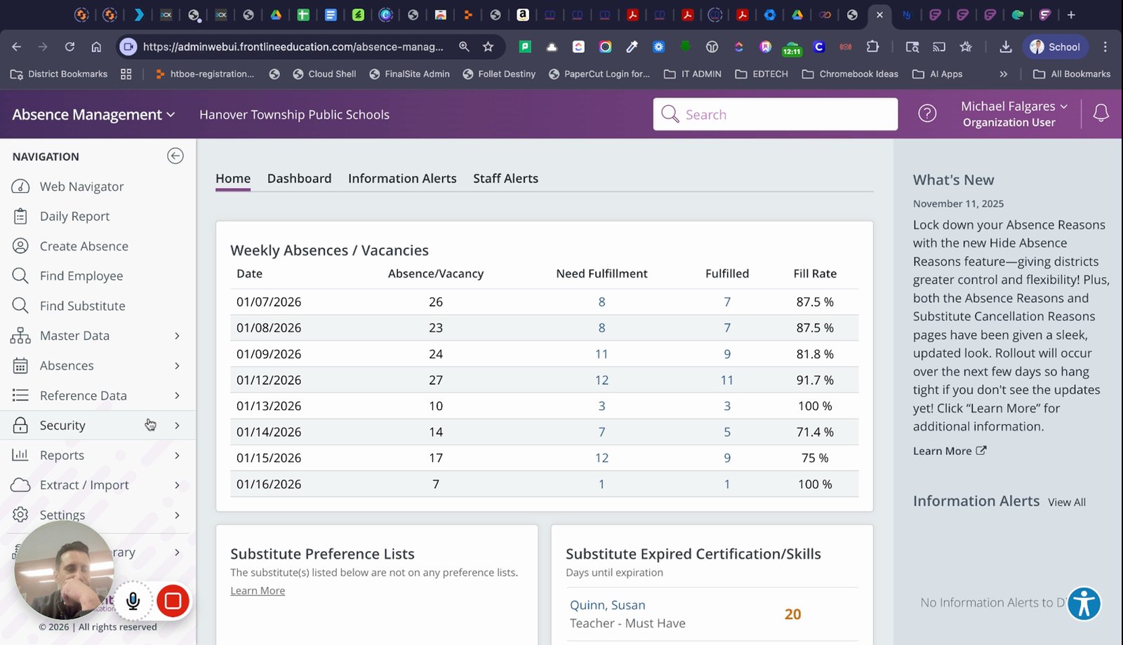Switch to the Information Alerts tab
The width and height of the screenshot is (1123, 645).
[x=402, y=179]
